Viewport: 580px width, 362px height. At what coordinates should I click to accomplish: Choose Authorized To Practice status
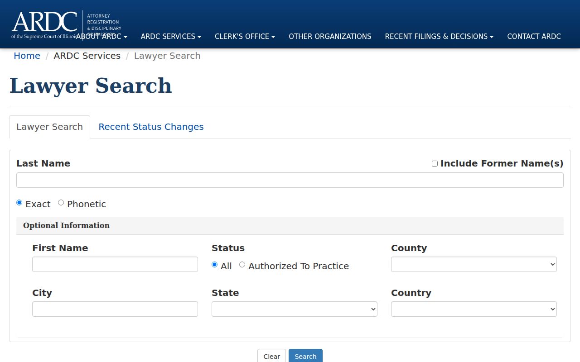pyautogui.click(x=242, y=265)
